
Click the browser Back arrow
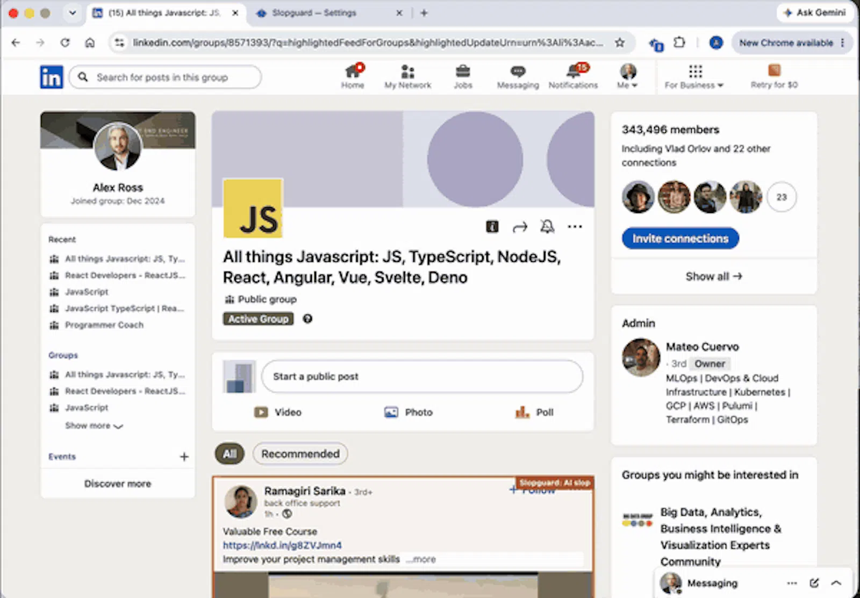(x=16, y=42)
